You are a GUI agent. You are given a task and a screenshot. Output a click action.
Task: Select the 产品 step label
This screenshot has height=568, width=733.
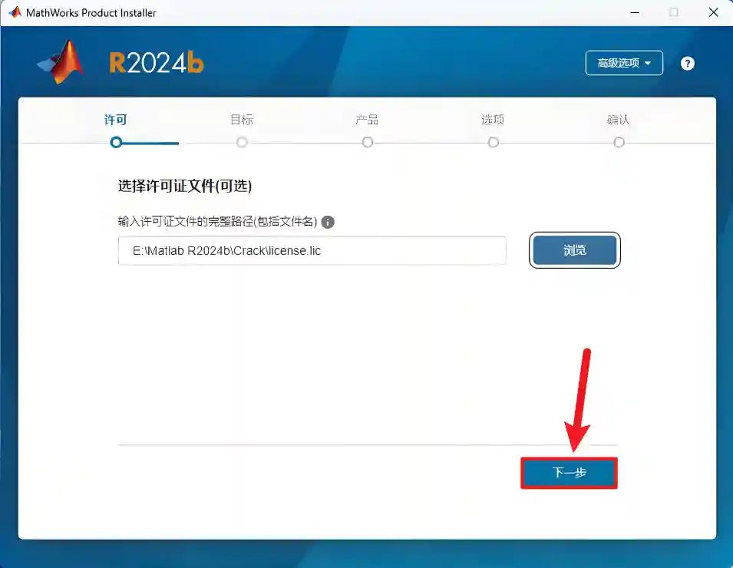367,120
